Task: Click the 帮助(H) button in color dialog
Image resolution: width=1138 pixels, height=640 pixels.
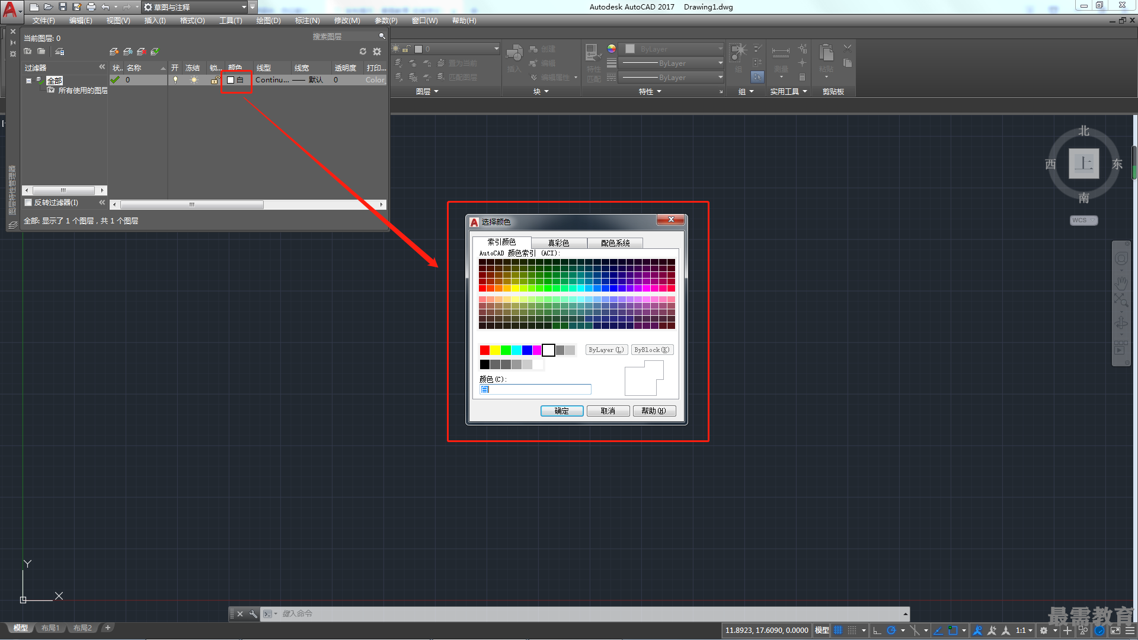Action: point(654,411)
